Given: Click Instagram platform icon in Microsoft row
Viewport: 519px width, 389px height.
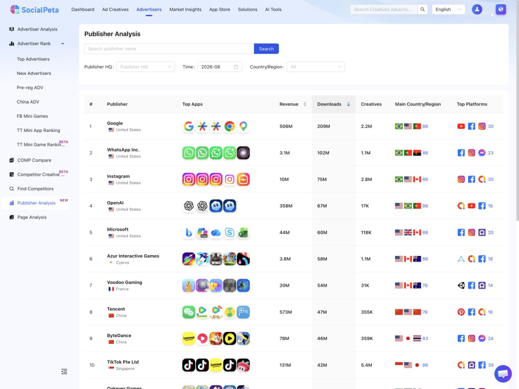Looking at the screenshot, I should pyautogui.click(x=472, y=232).
